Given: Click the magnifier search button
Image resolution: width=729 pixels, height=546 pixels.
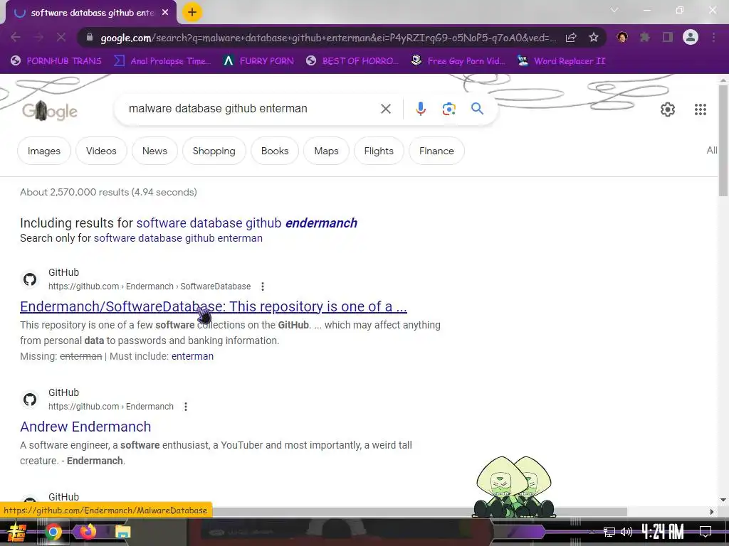Looking at the screenshot, I should pyautogui.click(x=477, y=109).
